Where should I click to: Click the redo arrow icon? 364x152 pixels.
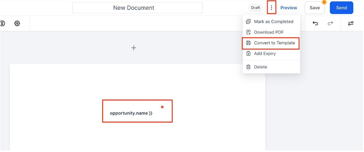click(x=331, y=23)
